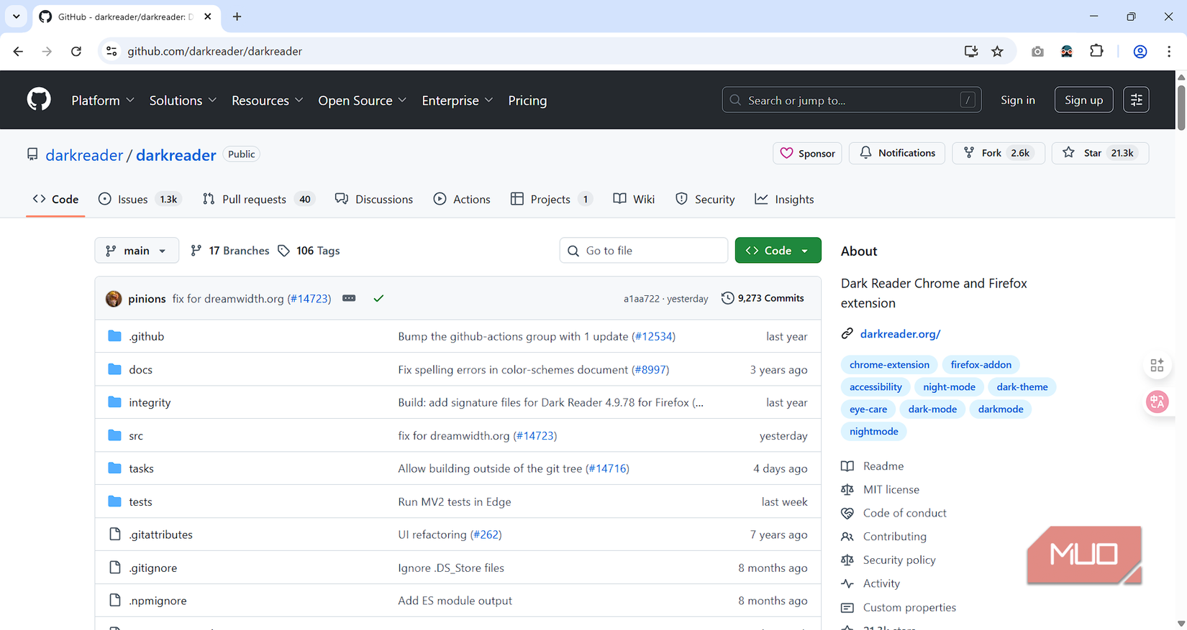Click the green check status icon

[x=378, y=298]
